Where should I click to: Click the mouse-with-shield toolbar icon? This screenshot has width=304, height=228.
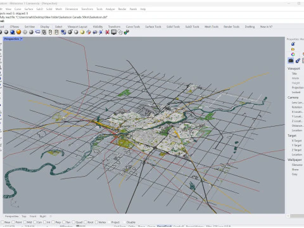[44, 32]
